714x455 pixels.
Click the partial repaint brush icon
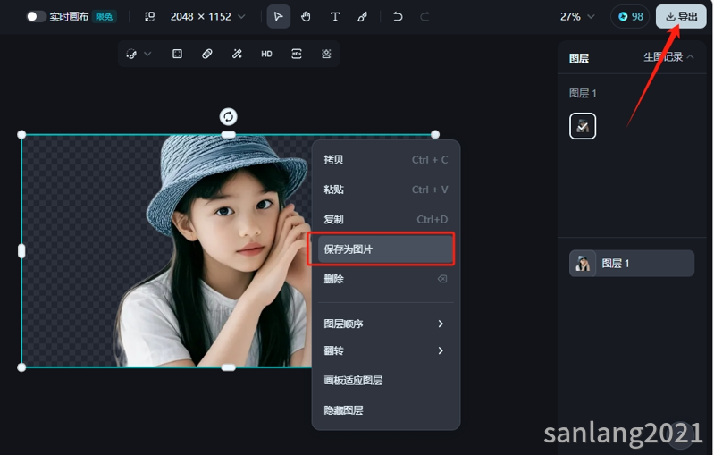point(131,55)
